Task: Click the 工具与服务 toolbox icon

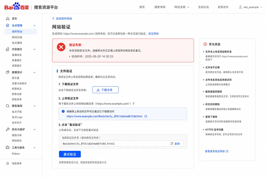Action: click(x=8, y=147)
